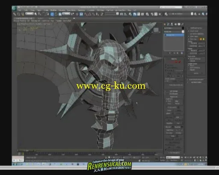The width and height of the screenshot is (219, 175).
Task: Open the selection filter dropdown
Action: 30,14
